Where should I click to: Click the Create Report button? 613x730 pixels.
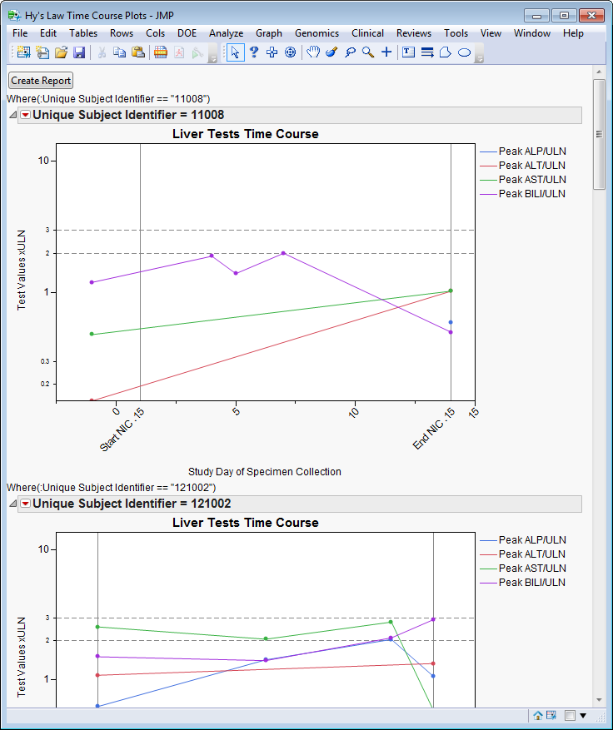click(x=41, y=81)
